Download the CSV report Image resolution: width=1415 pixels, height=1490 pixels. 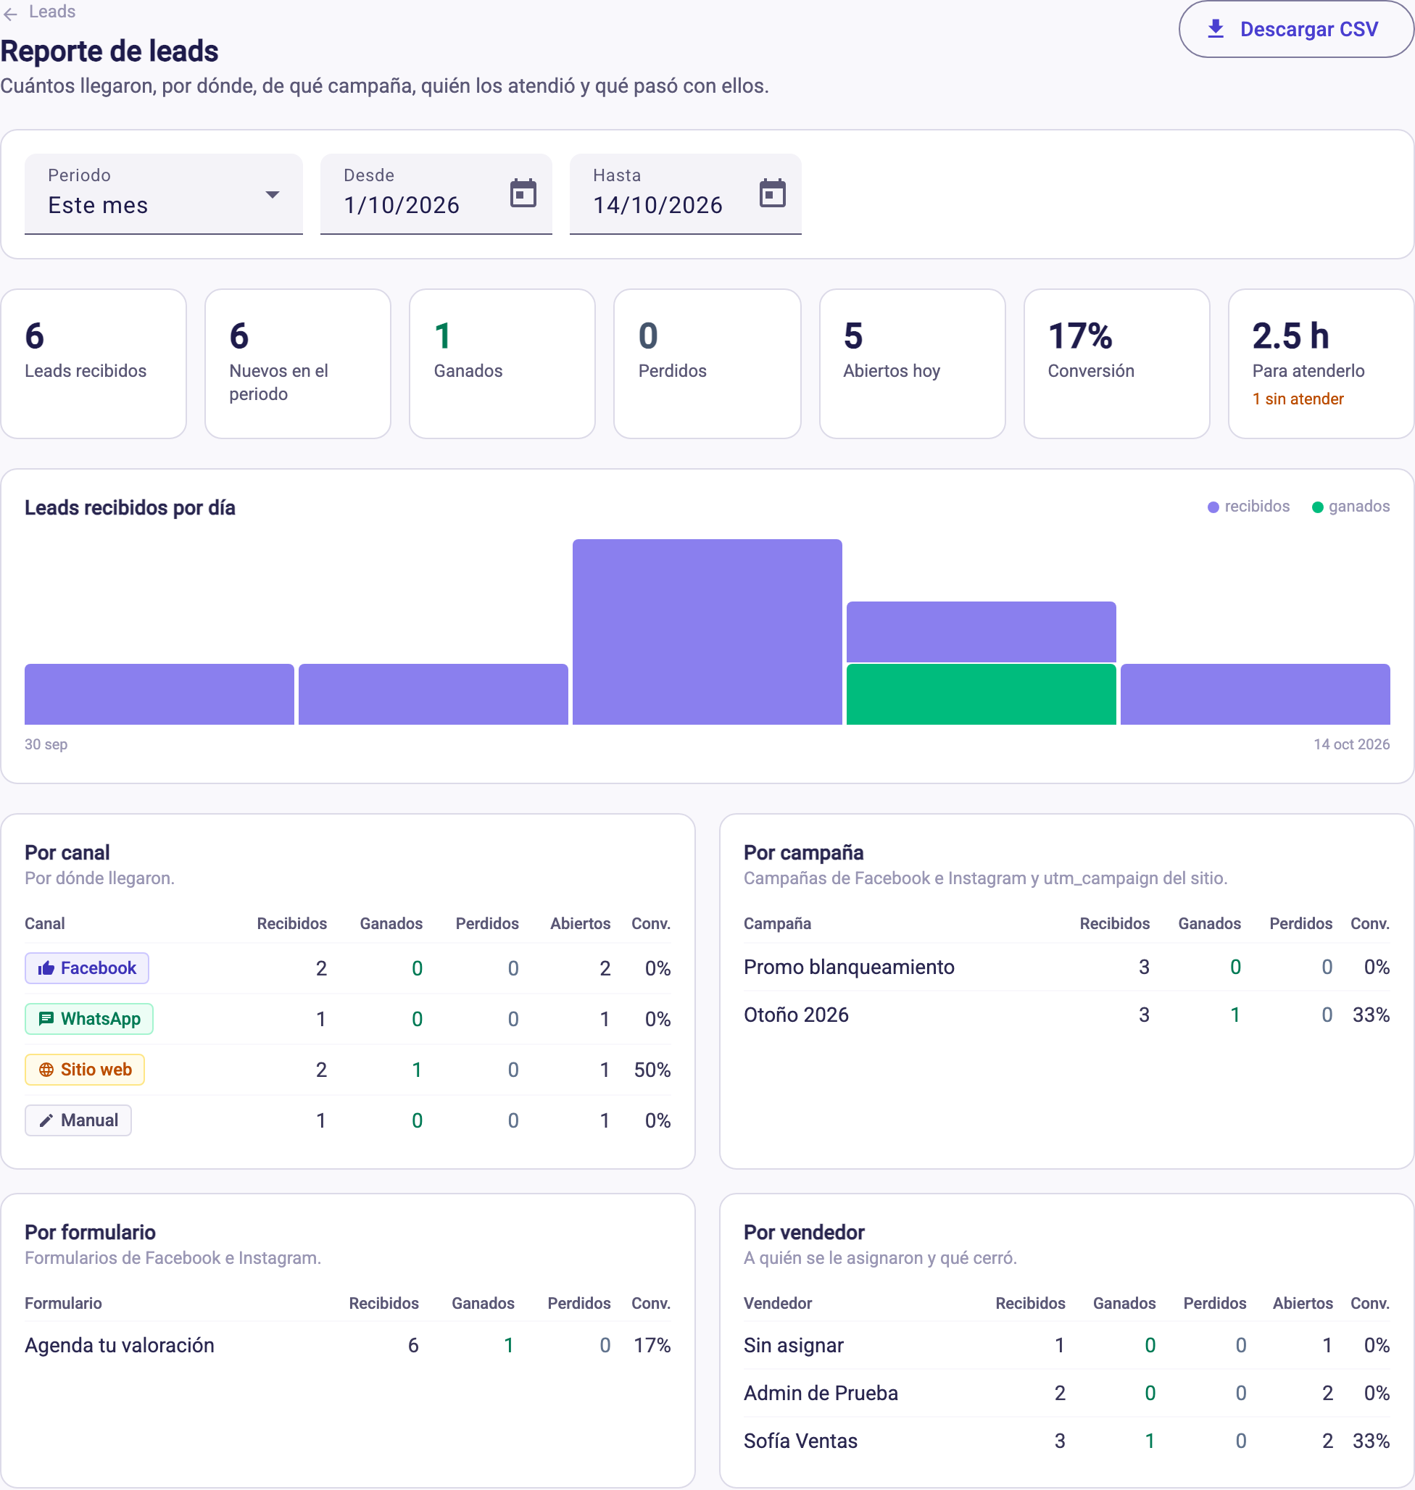[x=1295, y=30]
